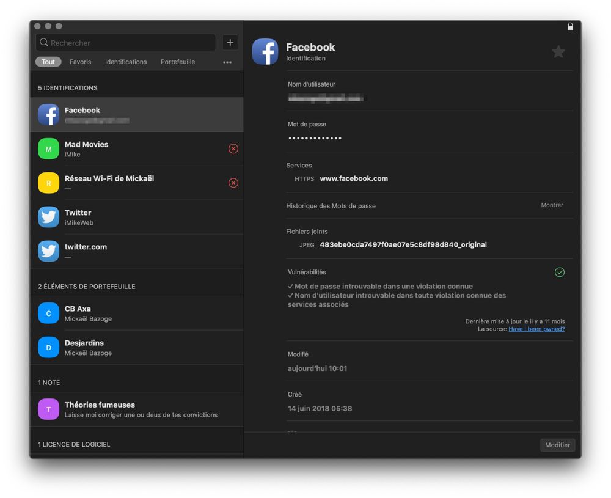Open www.facebook.com service link

[354, 178]
